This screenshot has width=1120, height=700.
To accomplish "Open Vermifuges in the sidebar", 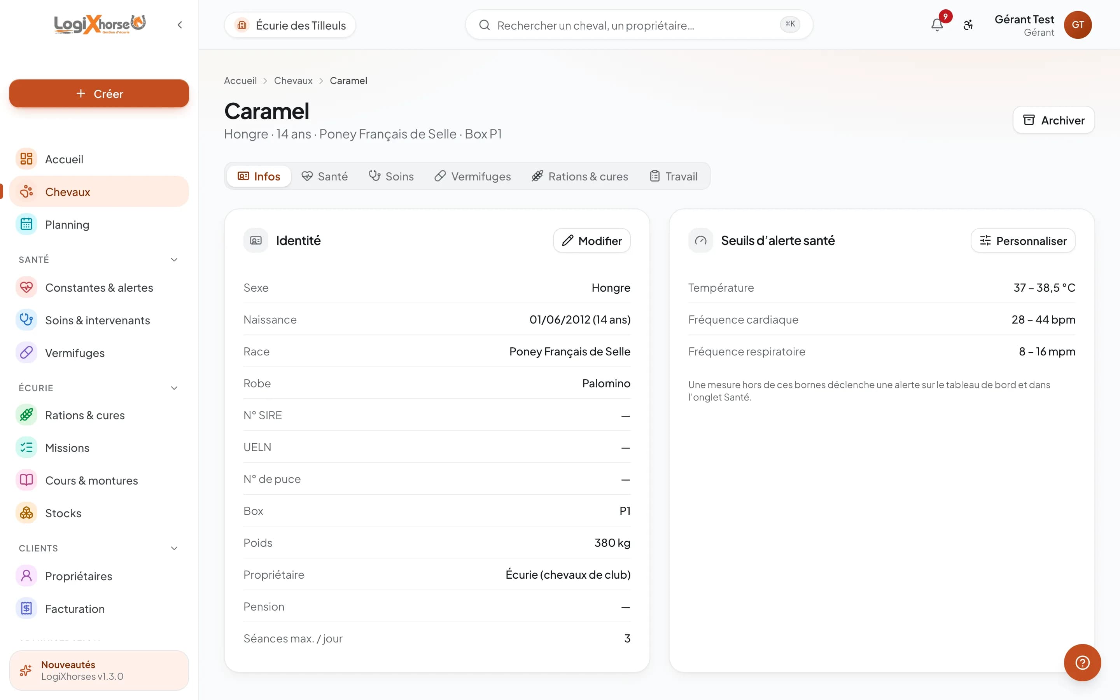I will 99,353.
